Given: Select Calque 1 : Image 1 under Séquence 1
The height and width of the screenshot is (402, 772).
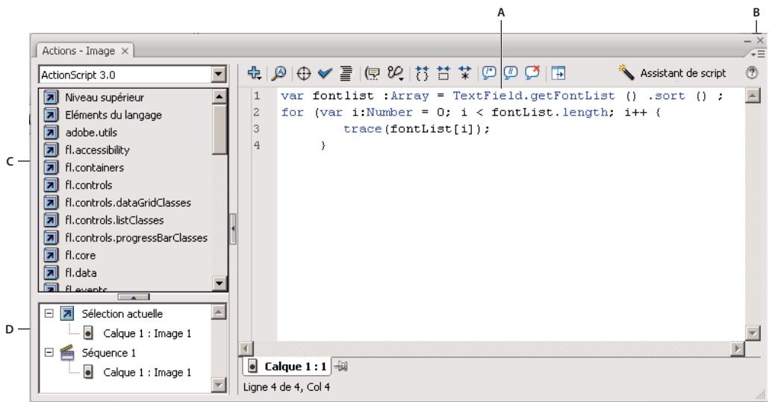Looking at the screenshot, I should [x=147, y=372].
